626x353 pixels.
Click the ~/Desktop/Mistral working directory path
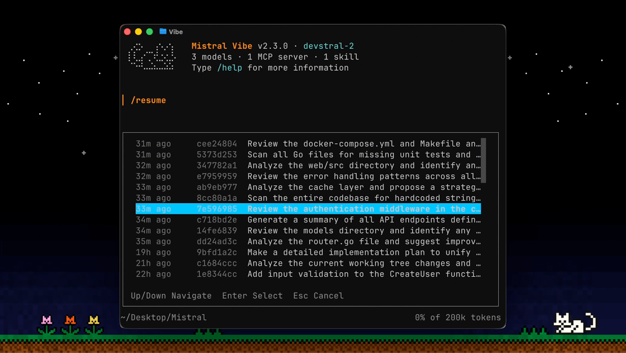(x=164, y=317)
